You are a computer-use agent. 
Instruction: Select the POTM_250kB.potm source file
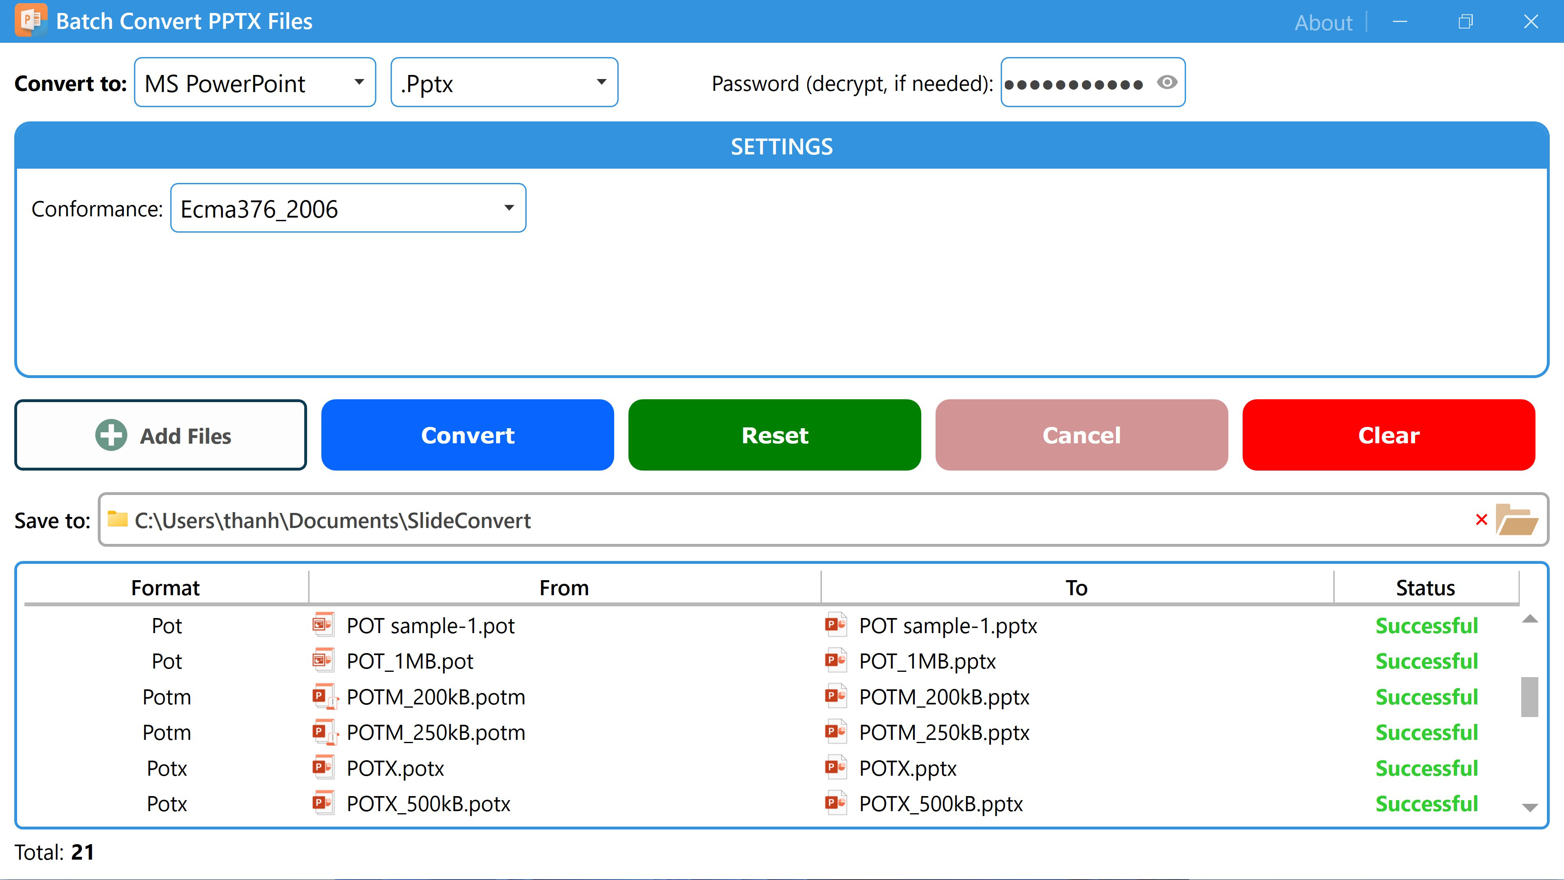coord(436,733)
